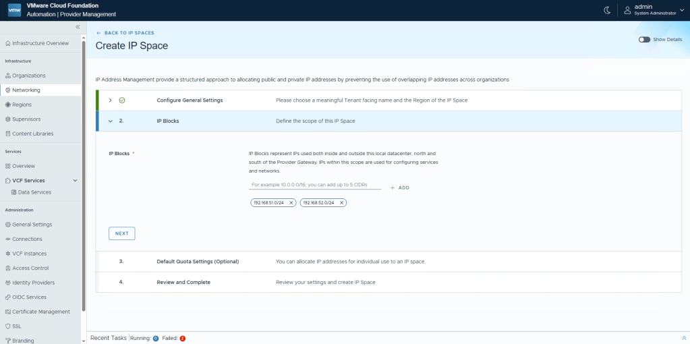This screenshot has height=344, width=690.
Task: Collapse the IP Blocks step
Action: pos(110,121)
